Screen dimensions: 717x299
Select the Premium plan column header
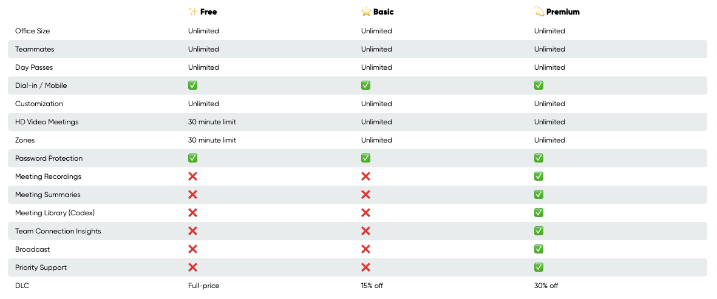[x=563, y=12]
